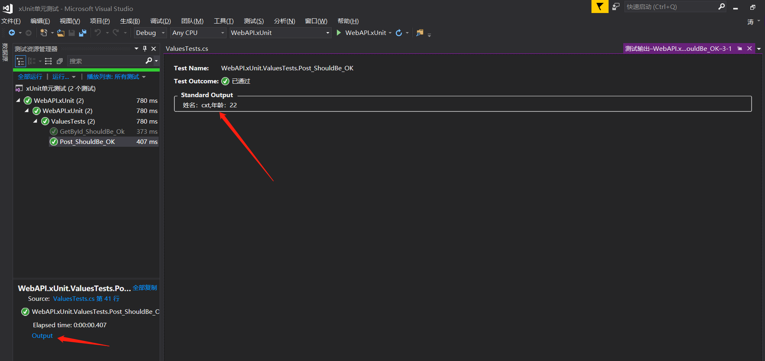Open the Test Explorer window options arrow
This screenshot has width=765, height=361.
coord(136,49)
